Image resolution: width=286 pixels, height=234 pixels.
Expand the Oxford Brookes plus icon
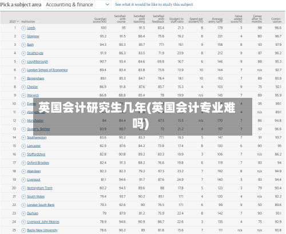click(x=23, y=163)
